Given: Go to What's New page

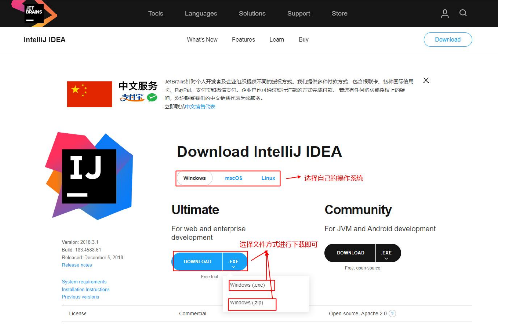Looking at the screenshot, I should tap(202, 40).
